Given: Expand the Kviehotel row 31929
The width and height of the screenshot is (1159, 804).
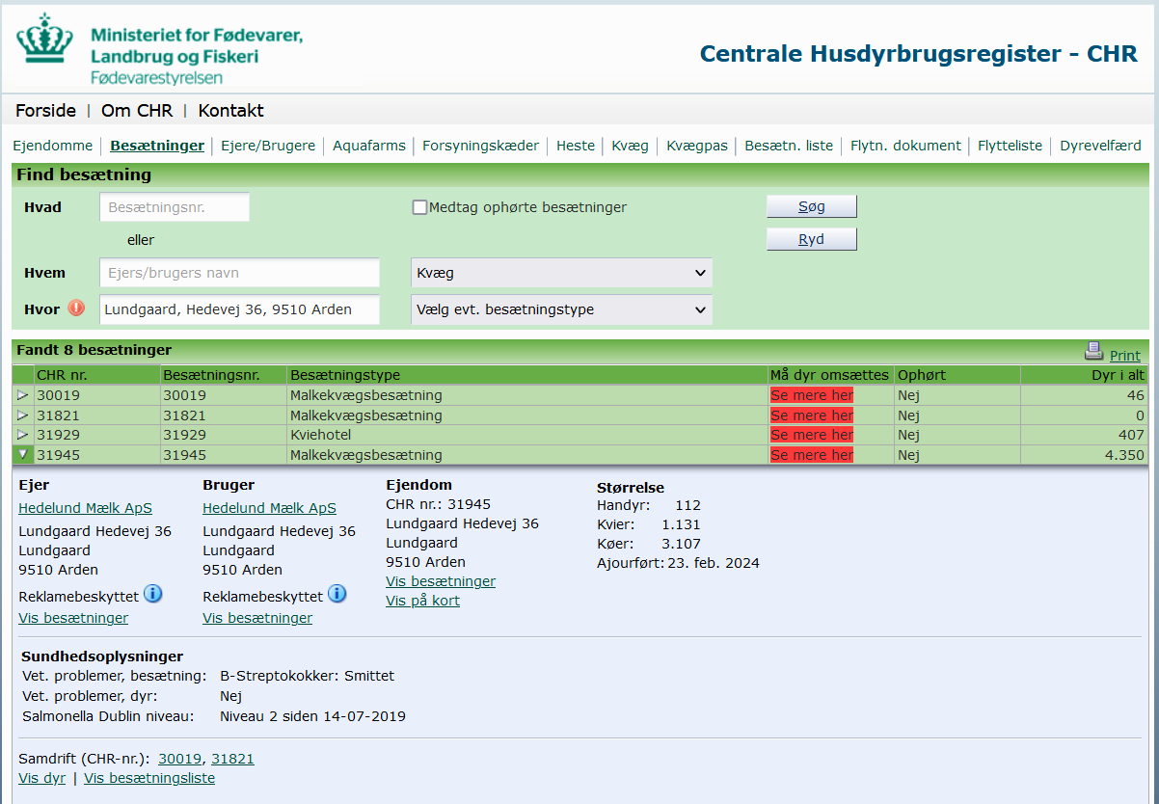Looking at the screenshot, I should [23, 435].
